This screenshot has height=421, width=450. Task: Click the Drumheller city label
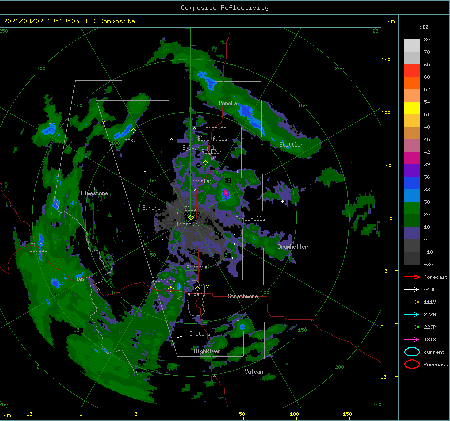tap(293, 247)
